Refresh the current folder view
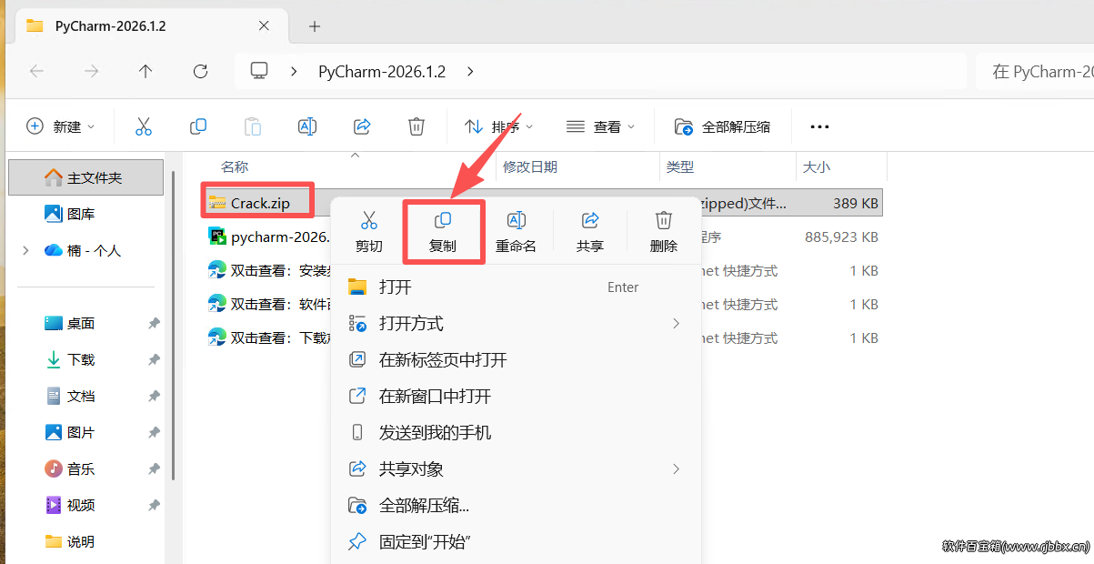The image size is (1094, 564). pyautogui.click(x=201, y=71)
